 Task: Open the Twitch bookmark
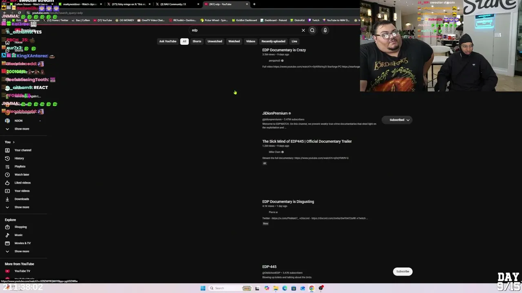[x=314, y=20]
